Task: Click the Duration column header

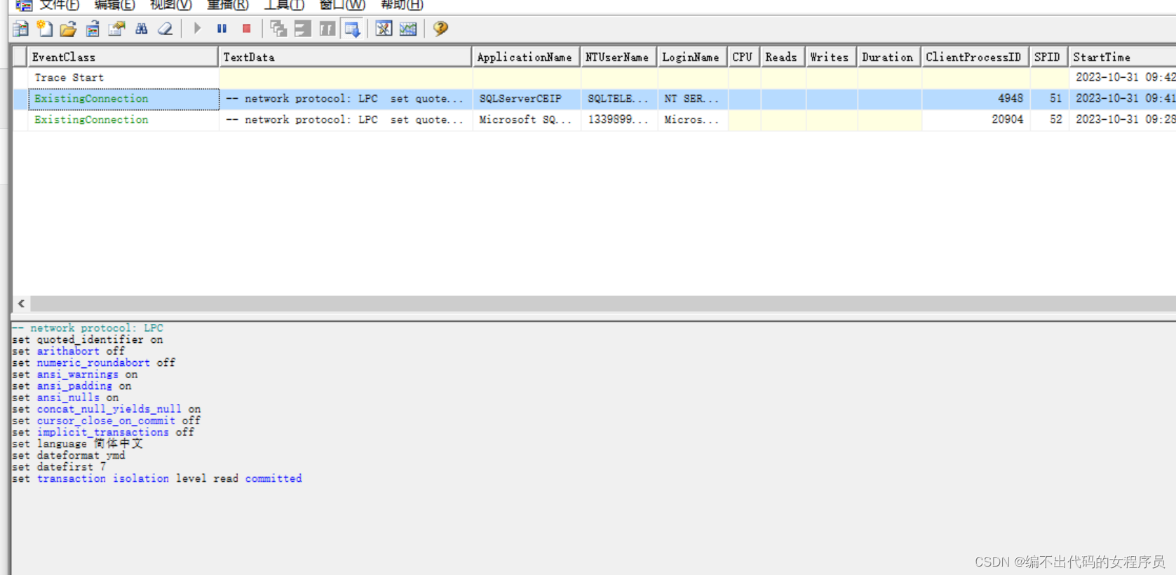Action: 889,57
